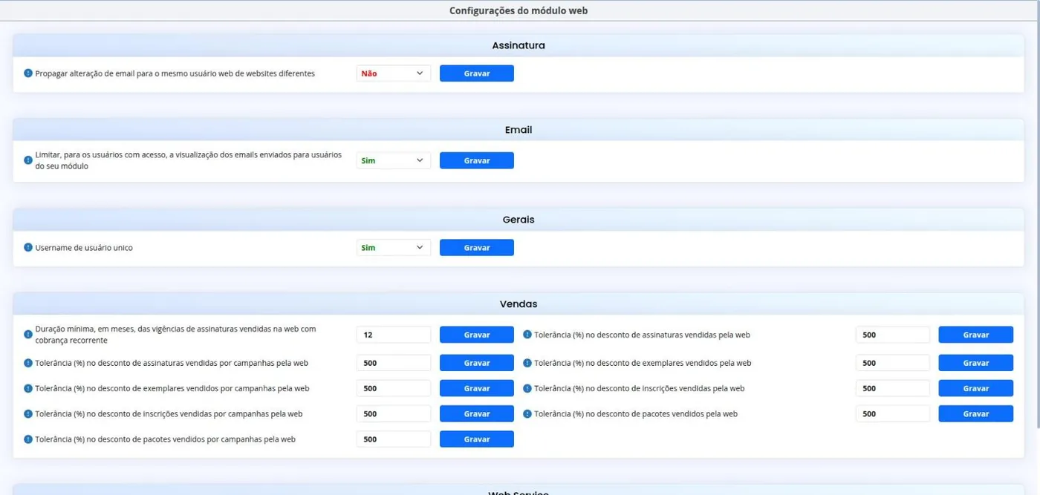This screenshot has height=495, width=1040.
Task: Open the 'Sim' dropdown in Email section
Action: point(394,160)
